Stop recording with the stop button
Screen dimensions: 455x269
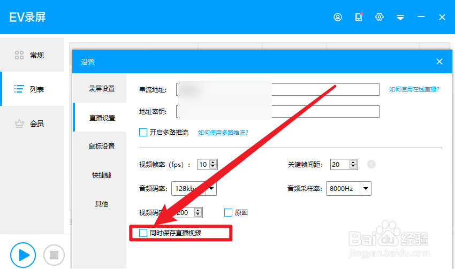click(54, 255)
